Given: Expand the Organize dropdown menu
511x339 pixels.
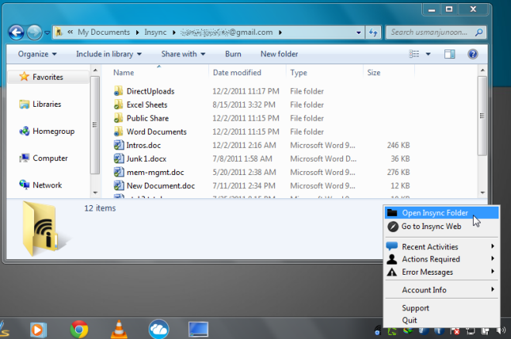Looking at the screenshot, I should click(37, 54).
